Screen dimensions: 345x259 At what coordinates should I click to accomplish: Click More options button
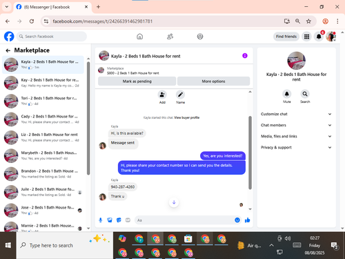point(213,81)
